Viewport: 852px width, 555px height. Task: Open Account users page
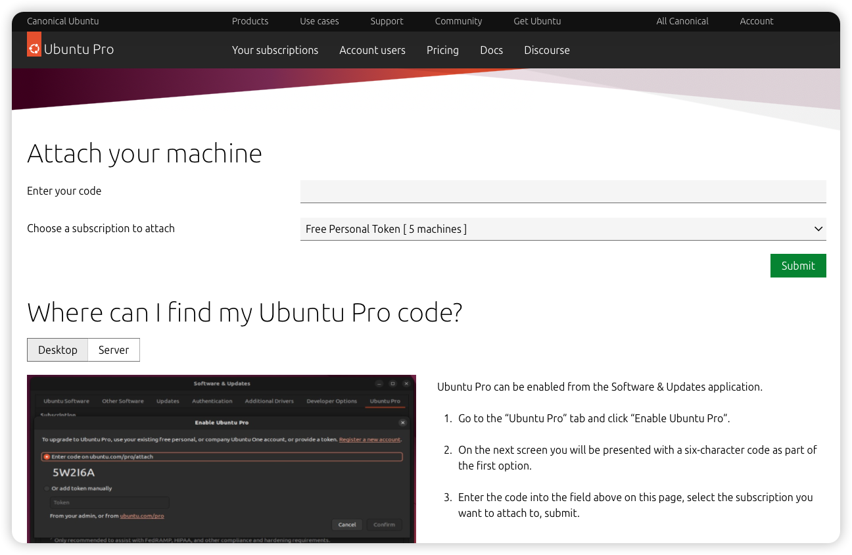tap(372, 50)
